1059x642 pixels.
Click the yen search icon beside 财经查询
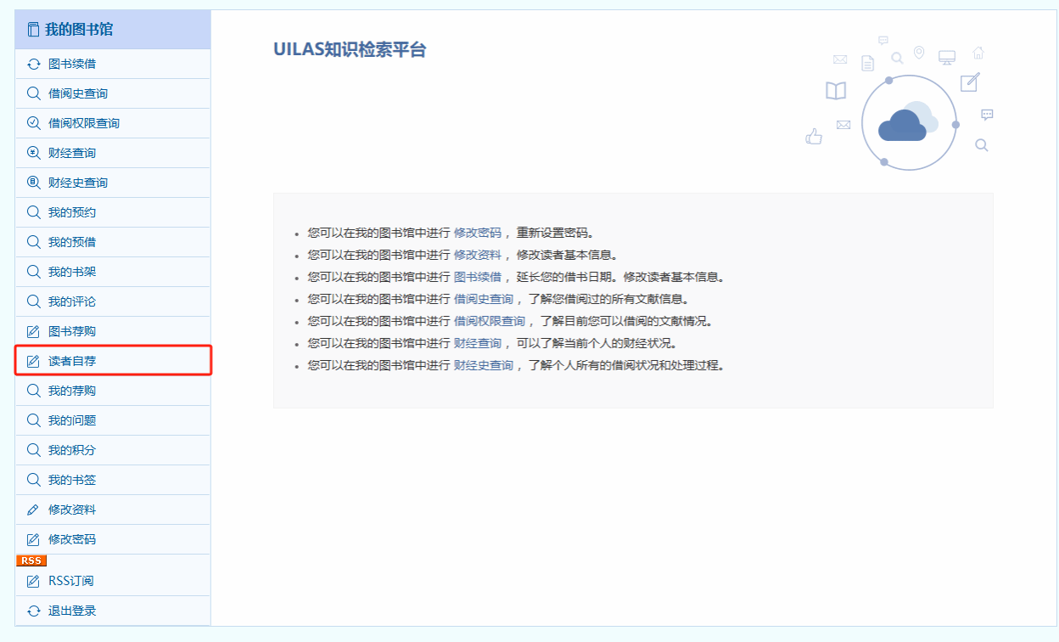[x=34, y=153]
